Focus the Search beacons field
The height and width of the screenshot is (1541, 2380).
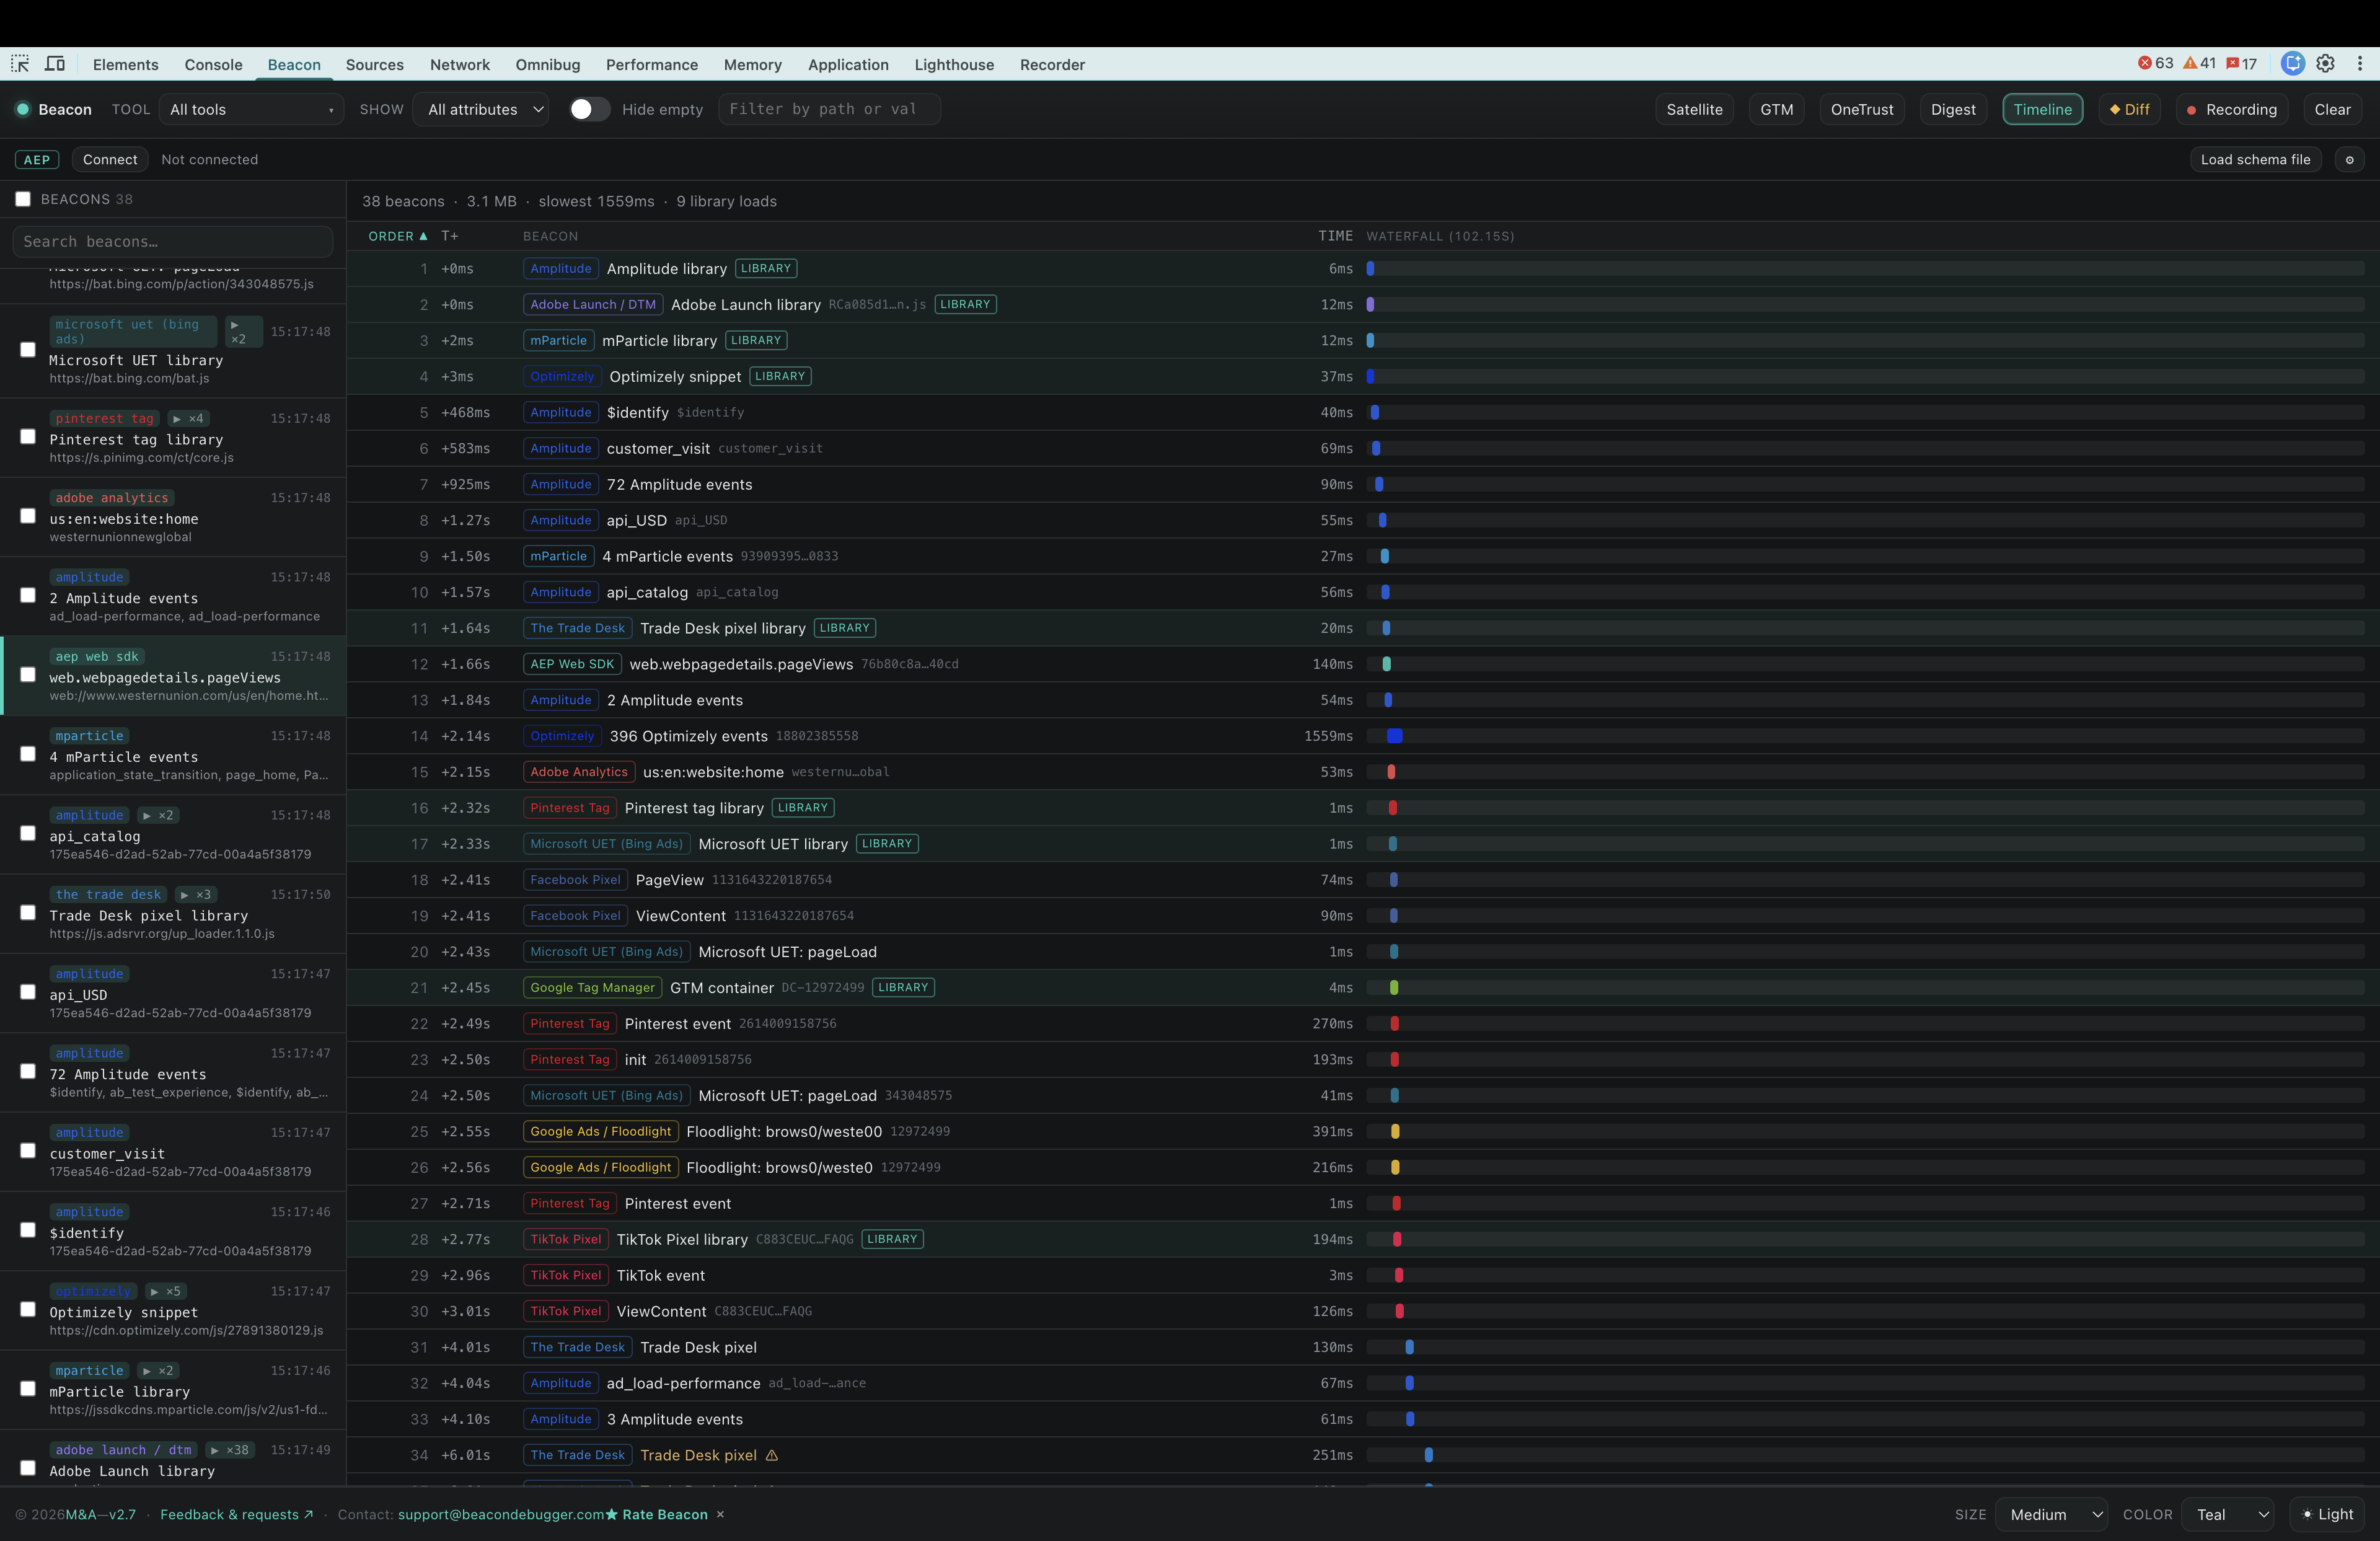(x=172, y=241)
